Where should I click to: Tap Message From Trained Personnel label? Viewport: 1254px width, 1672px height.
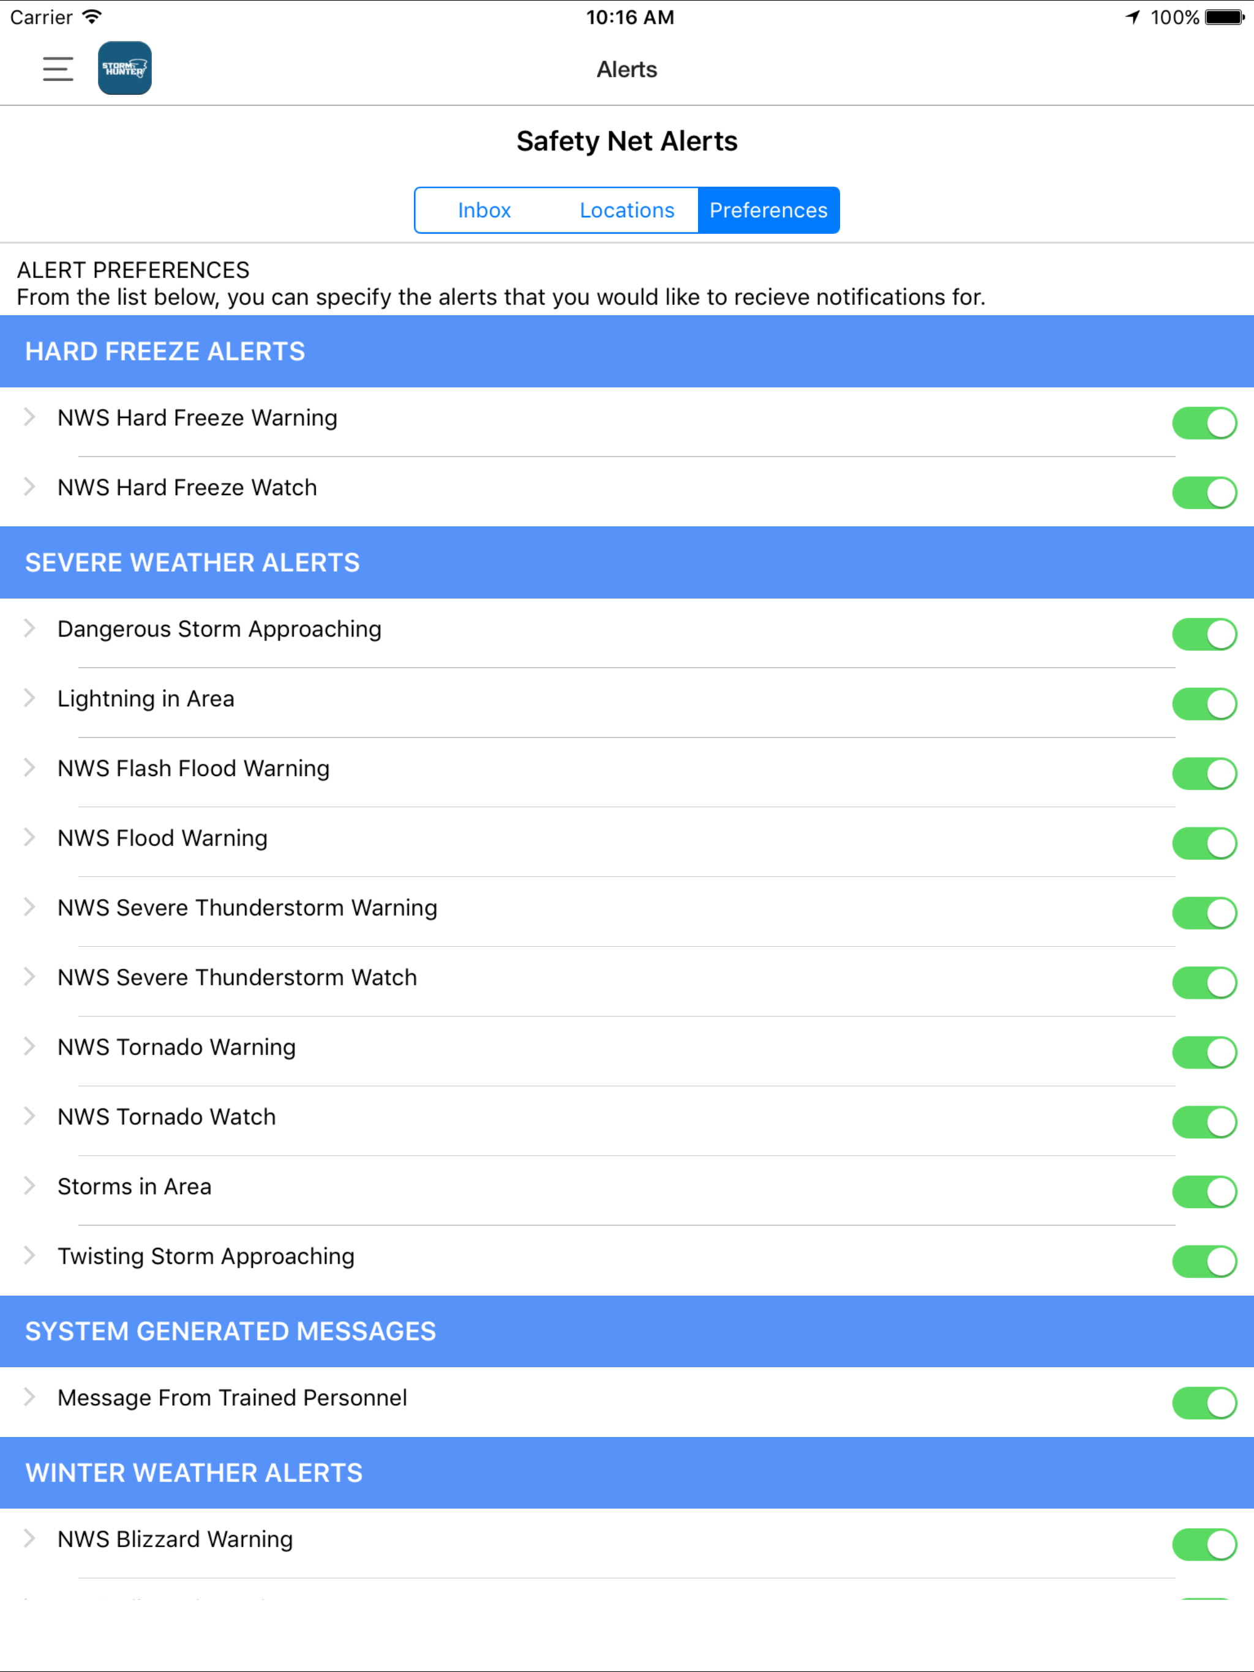point(232,1398)
